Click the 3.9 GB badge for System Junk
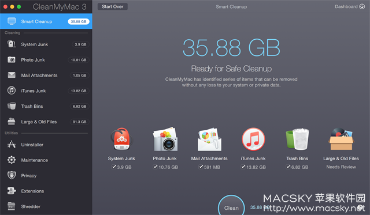 point(80,44)
